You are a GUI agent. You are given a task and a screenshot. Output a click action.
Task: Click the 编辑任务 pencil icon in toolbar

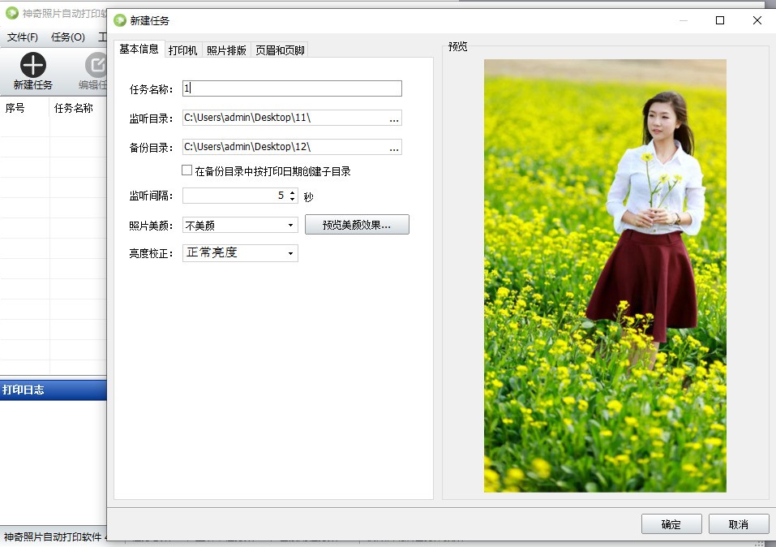point(96,65)
